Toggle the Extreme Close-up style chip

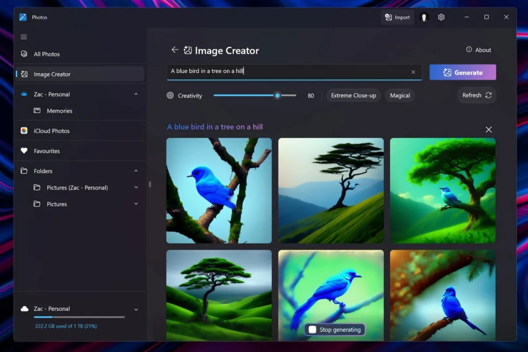353,95
